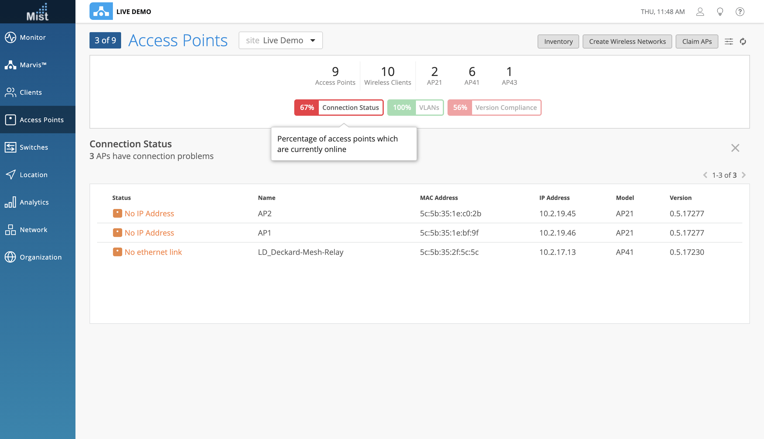Click the orange AP status icon for AP2
This screenshot has width=764, height=439.
117,213
